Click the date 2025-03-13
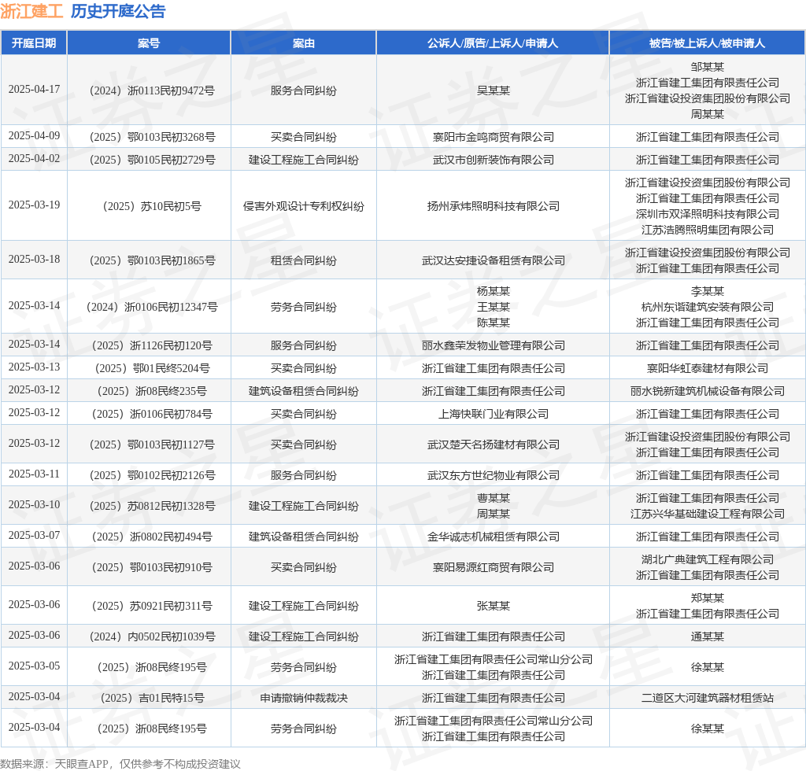The height and width of the screenshot is (771, 806). pos(34,367)
